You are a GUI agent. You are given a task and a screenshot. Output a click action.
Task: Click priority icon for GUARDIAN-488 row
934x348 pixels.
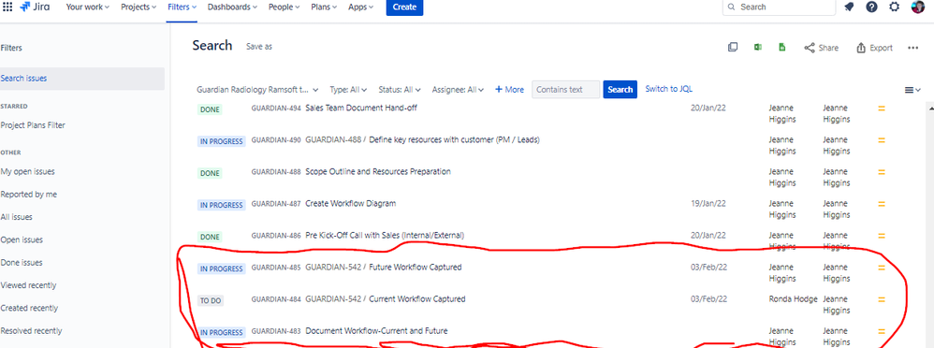(x=882, y=172)
